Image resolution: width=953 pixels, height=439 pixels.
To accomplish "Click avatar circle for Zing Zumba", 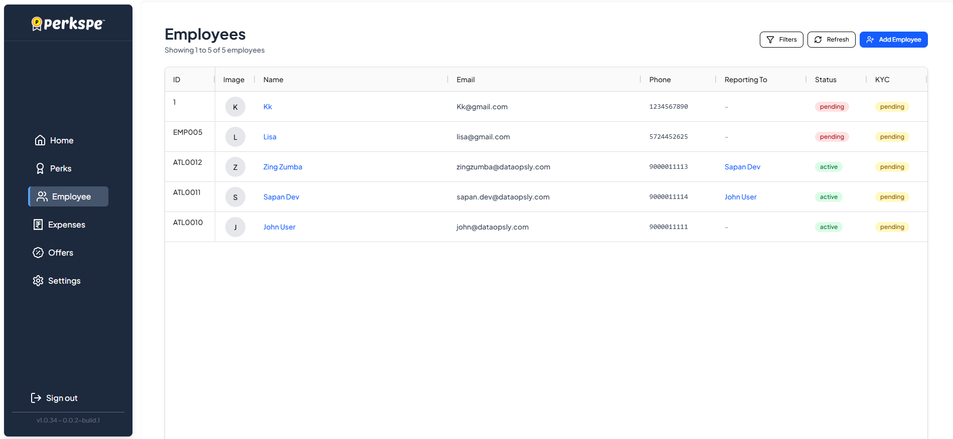I will pos(235,167).
